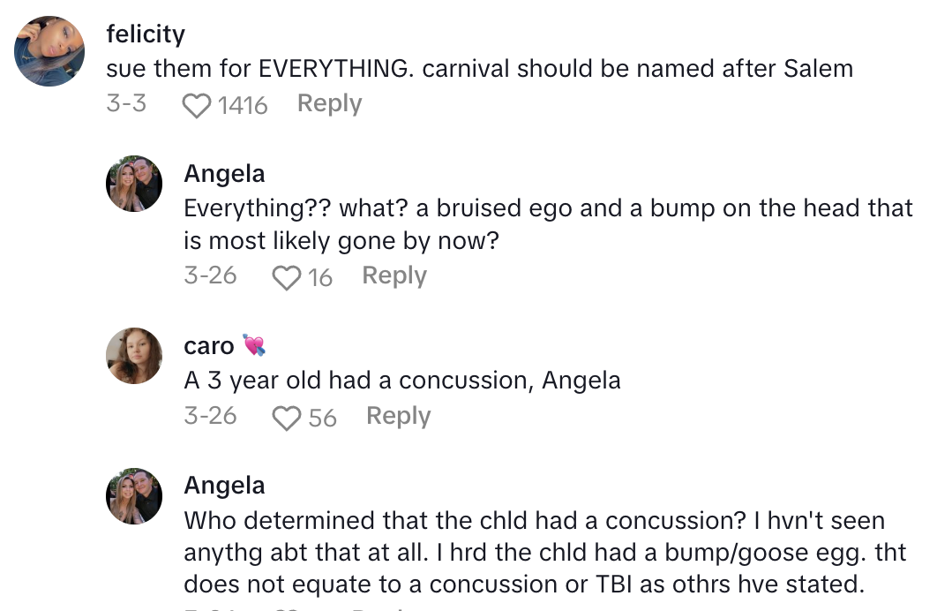
Task: Open felicity's profile picture
Action: click(x=50, y=51)
